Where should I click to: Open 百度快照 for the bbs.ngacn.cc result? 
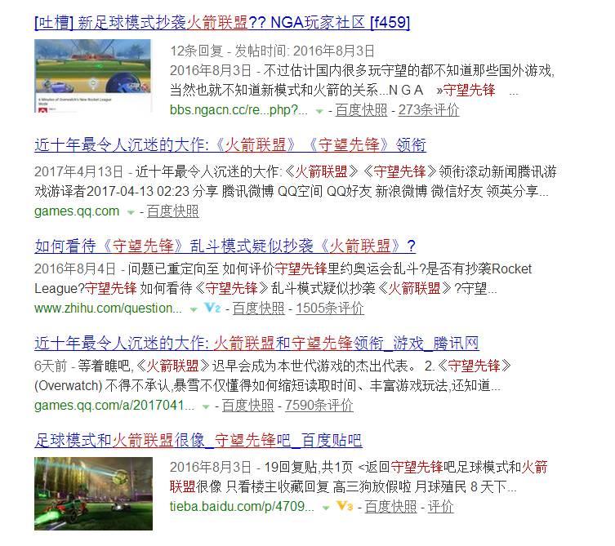pos(361,110)
